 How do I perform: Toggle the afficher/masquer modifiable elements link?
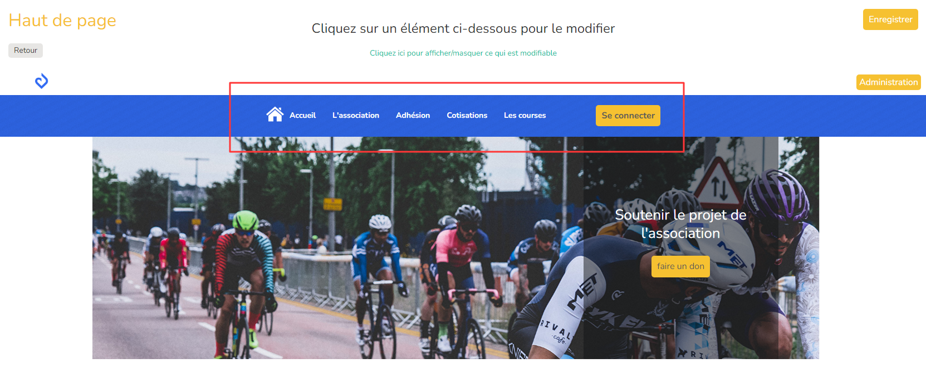click(x=463, y=53)
